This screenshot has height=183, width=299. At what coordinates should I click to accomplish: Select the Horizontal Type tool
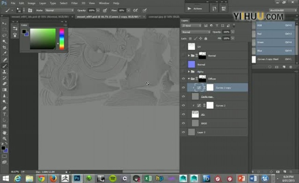(4, 114)
